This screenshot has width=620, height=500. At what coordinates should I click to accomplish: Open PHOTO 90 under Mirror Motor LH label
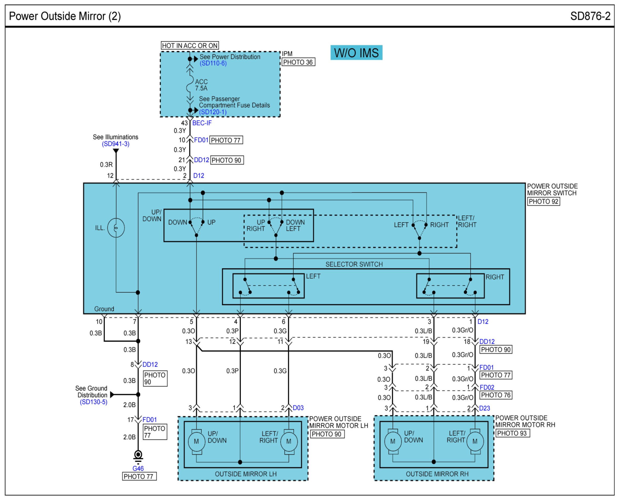[327, 434]
